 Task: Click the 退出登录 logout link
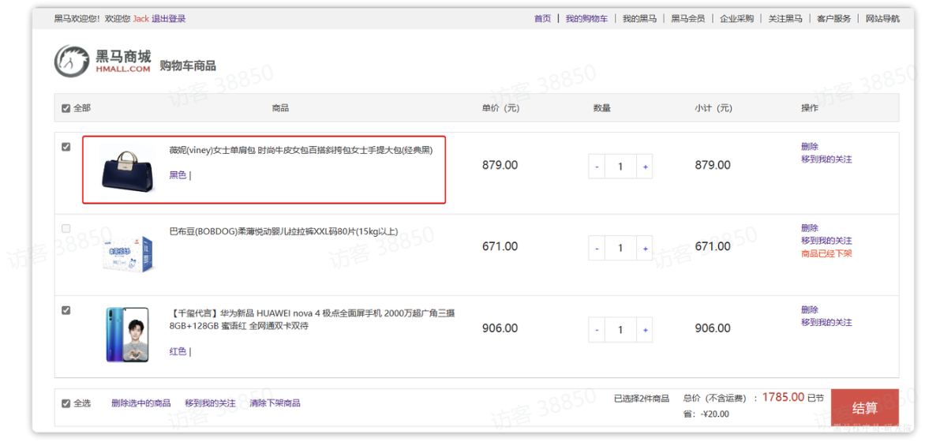tap(168, 19)
